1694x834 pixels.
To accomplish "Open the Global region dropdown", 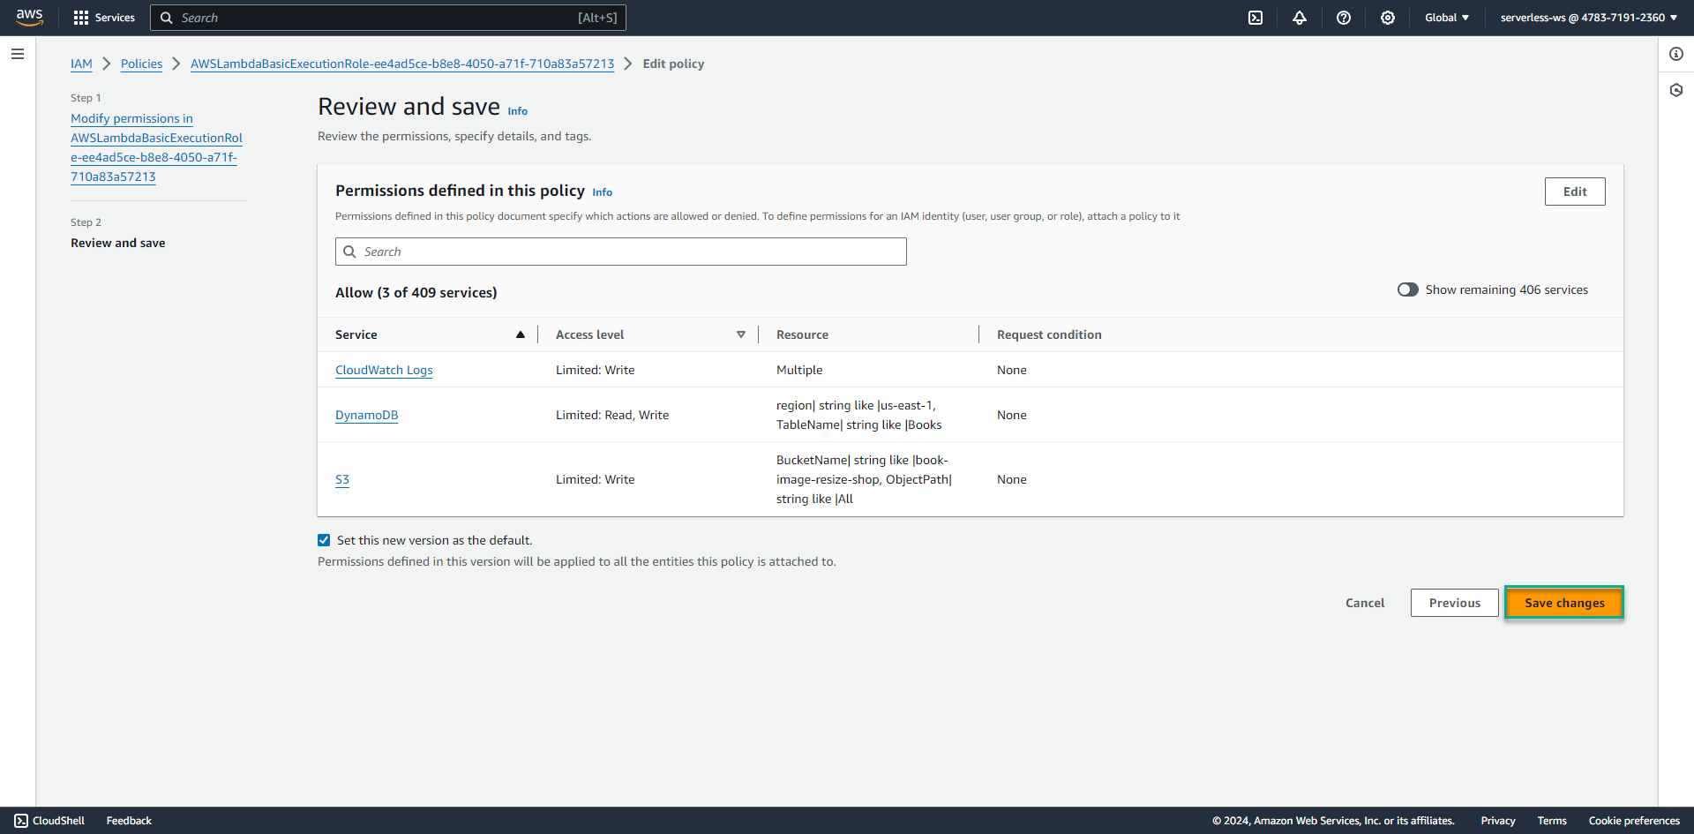I will [x=1447, y=18].
